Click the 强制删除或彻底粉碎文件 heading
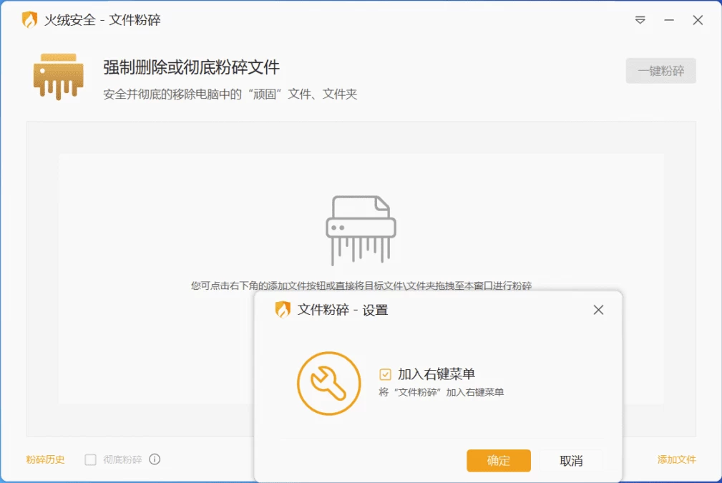The image size is (722, 483). coord(191,68)
